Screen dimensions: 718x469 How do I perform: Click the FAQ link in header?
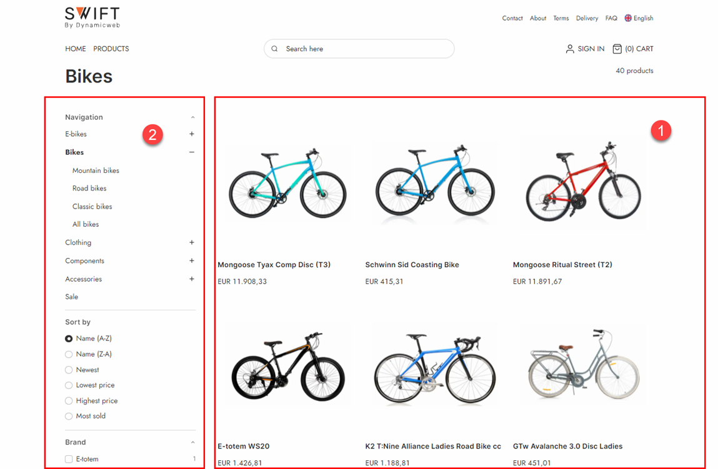pyautogui.click(x=611, y=18)
